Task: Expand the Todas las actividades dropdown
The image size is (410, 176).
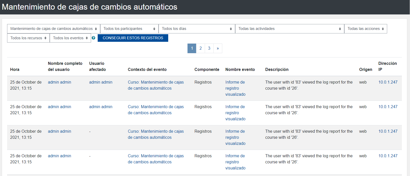Action: (x=289, y=29)
